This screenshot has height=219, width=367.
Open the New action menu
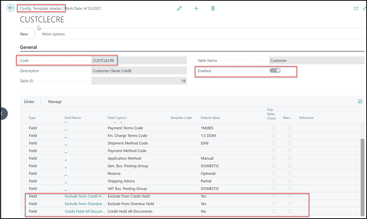click(x=24, y=34)
